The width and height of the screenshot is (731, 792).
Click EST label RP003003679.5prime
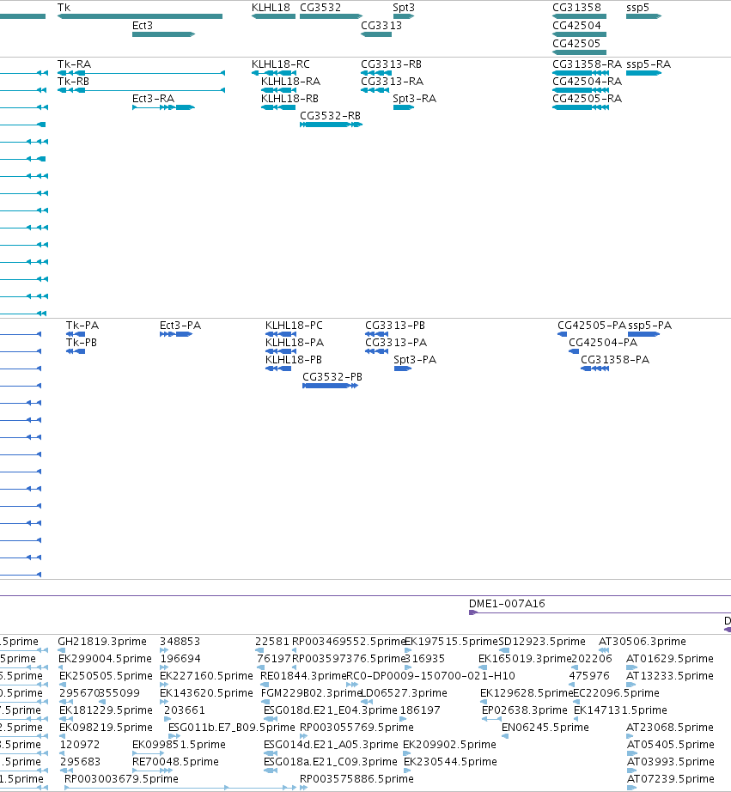121,779
